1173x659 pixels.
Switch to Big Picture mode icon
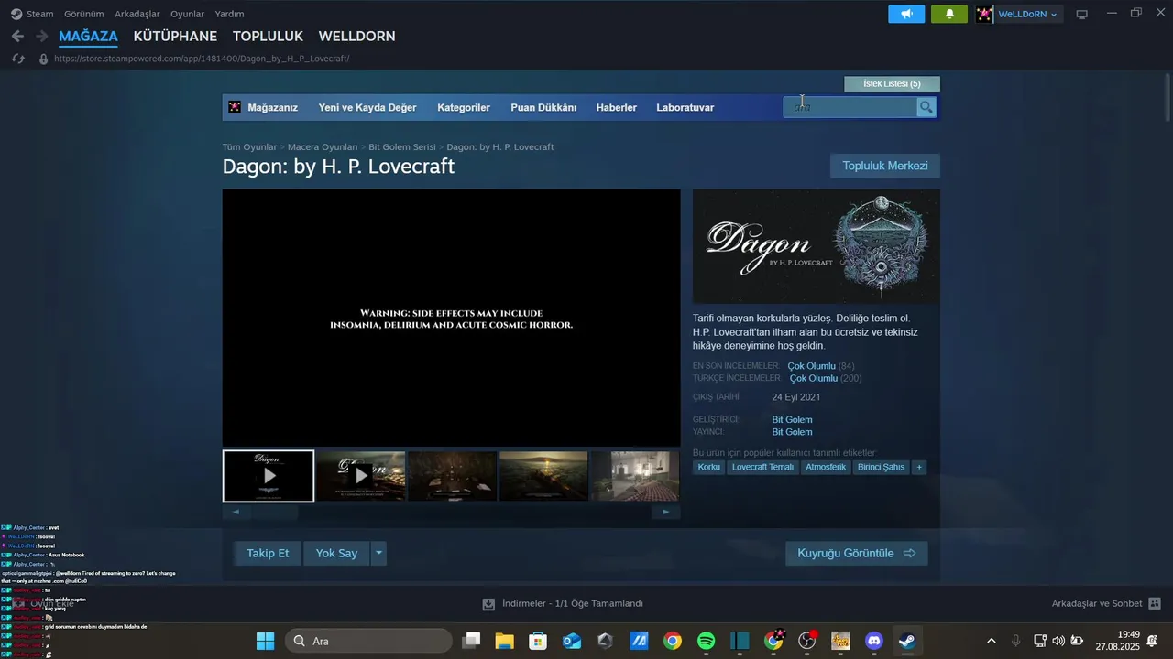click(x=1081, y=14)
